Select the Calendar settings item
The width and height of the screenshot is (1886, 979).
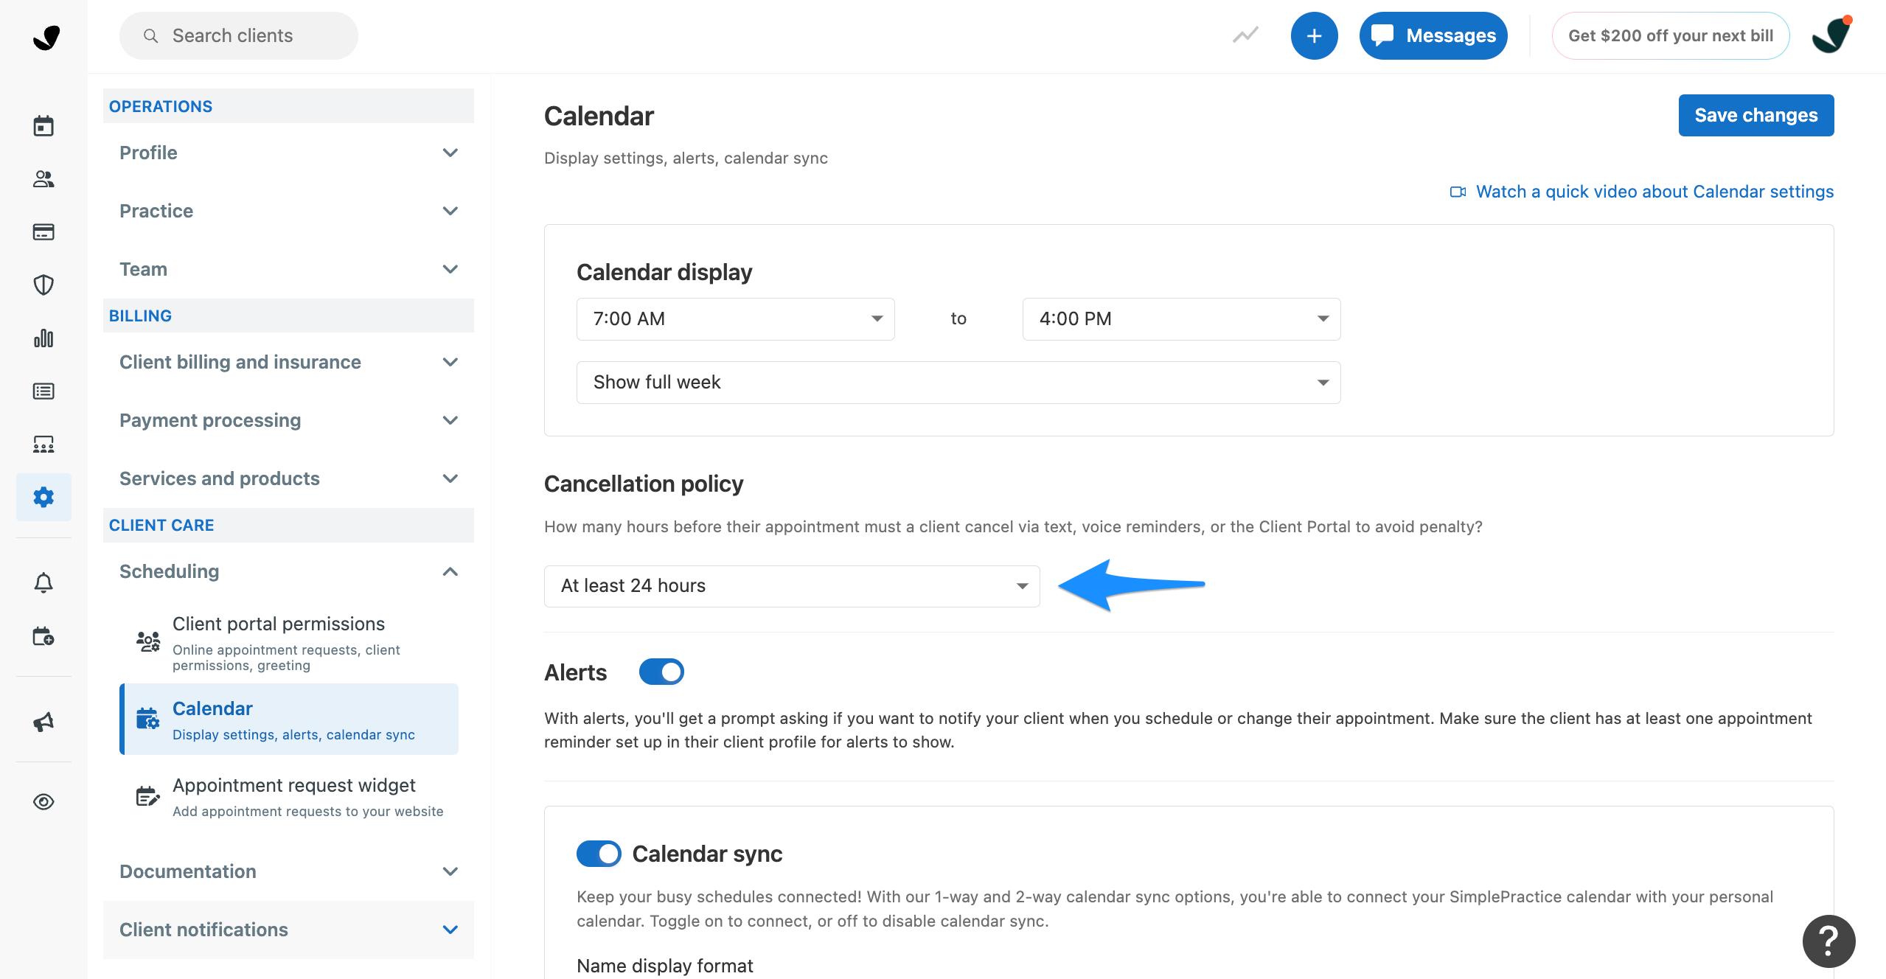coord(289,719)
